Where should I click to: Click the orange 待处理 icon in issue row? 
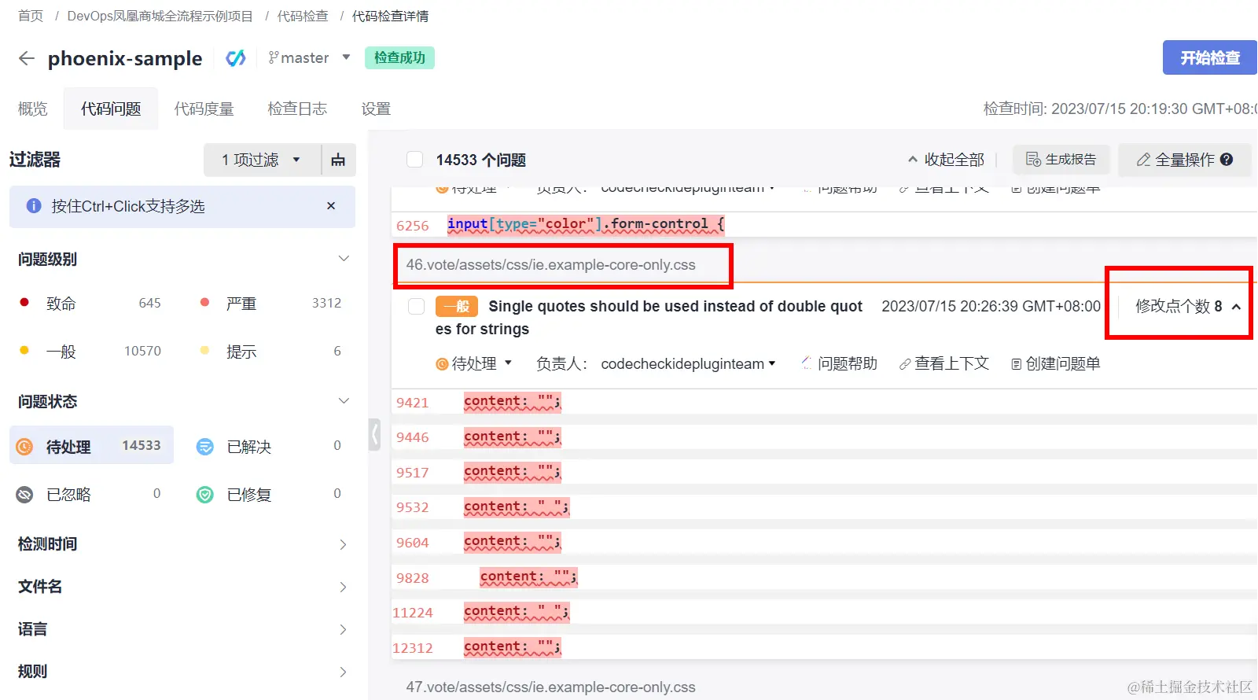tap(442, 364)
